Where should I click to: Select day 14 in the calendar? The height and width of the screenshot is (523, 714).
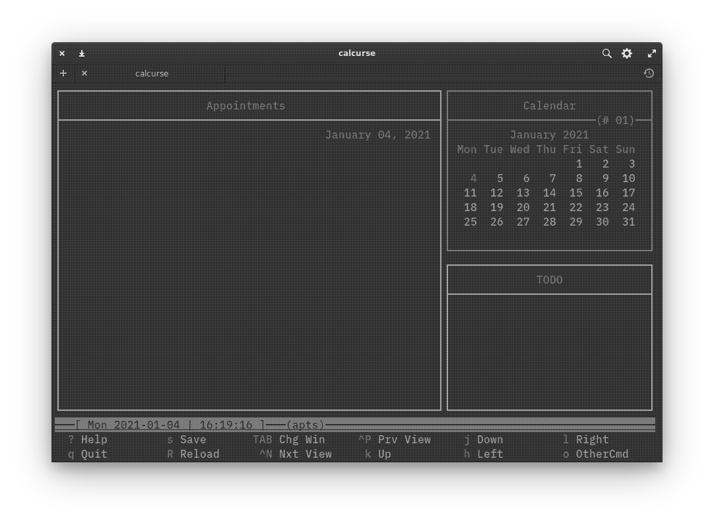549,193
